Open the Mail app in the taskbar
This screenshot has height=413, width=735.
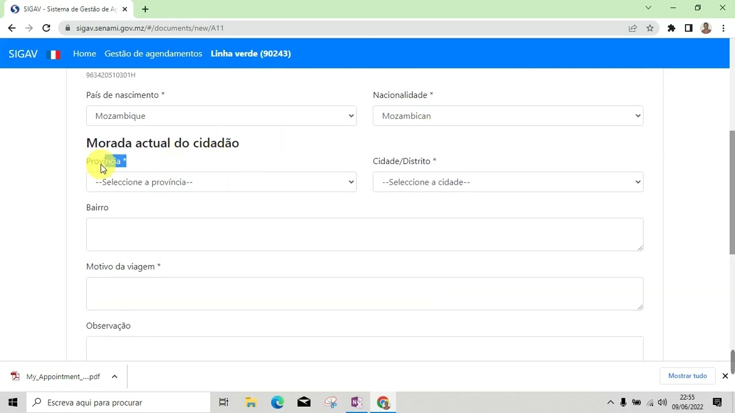coord(304,402)
